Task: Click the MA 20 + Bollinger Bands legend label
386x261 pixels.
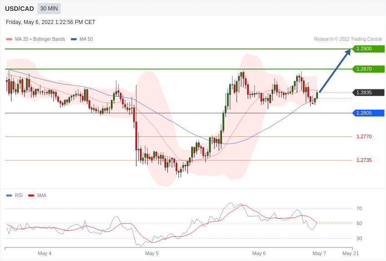Action: coord(40,39)
